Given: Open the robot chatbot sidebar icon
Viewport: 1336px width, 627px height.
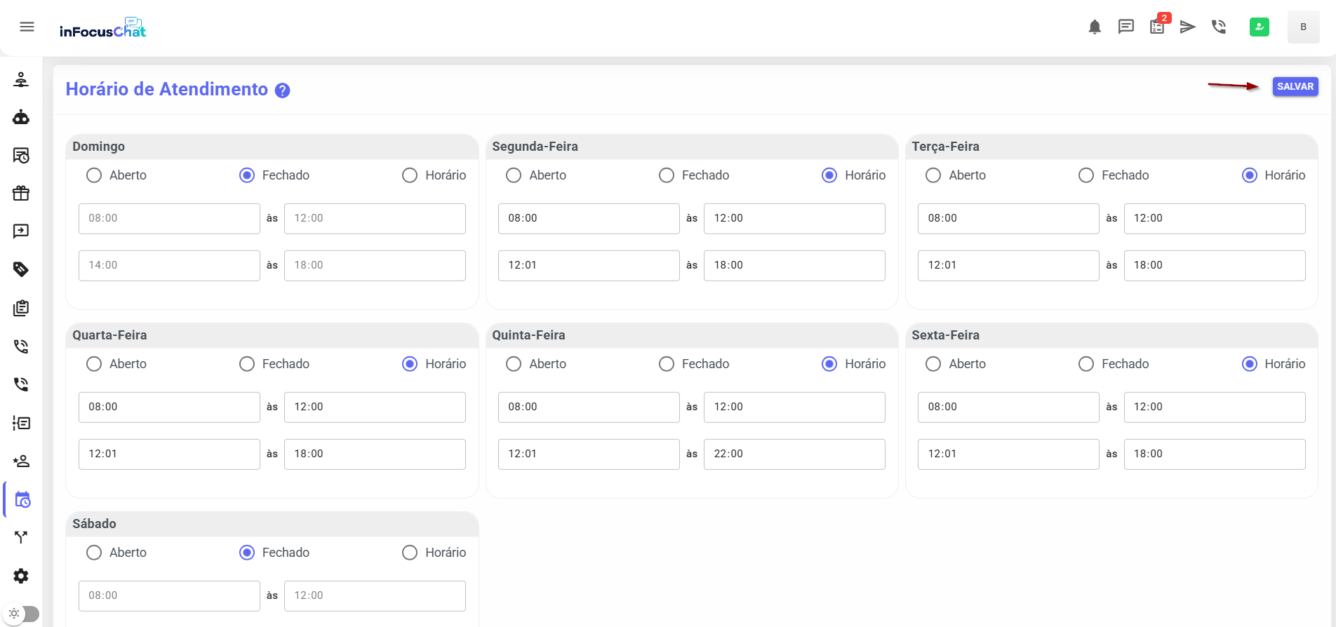Looking at the screenshot, I should pyautogui.click(x=21, y=117).
